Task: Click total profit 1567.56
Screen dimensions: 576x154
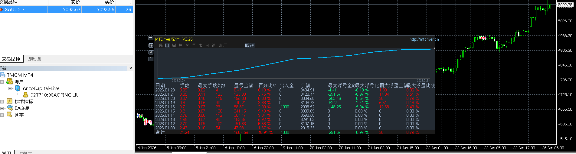Action: click(241, 132)
